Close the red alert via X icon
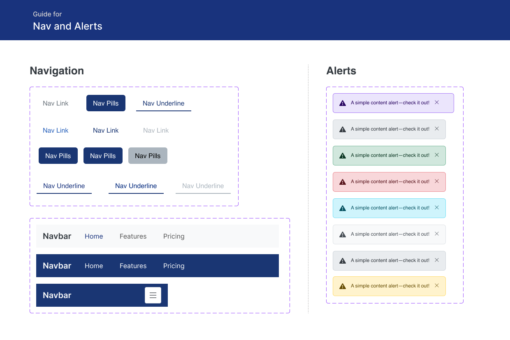 pyautogui.click(x=437, y=181)
